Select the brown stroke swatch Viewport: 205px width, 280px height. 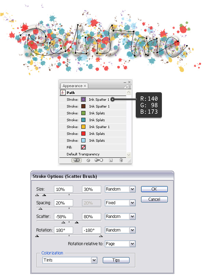[x=83, y=106]
